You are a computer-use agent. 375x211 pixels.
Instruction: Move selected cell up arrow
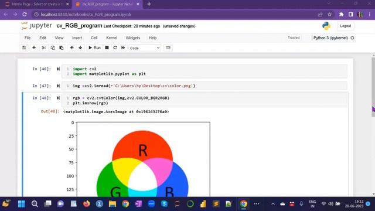pos(71,48)
